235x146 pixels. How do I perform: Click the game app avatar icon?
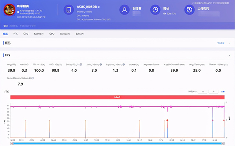click(9, 10)
